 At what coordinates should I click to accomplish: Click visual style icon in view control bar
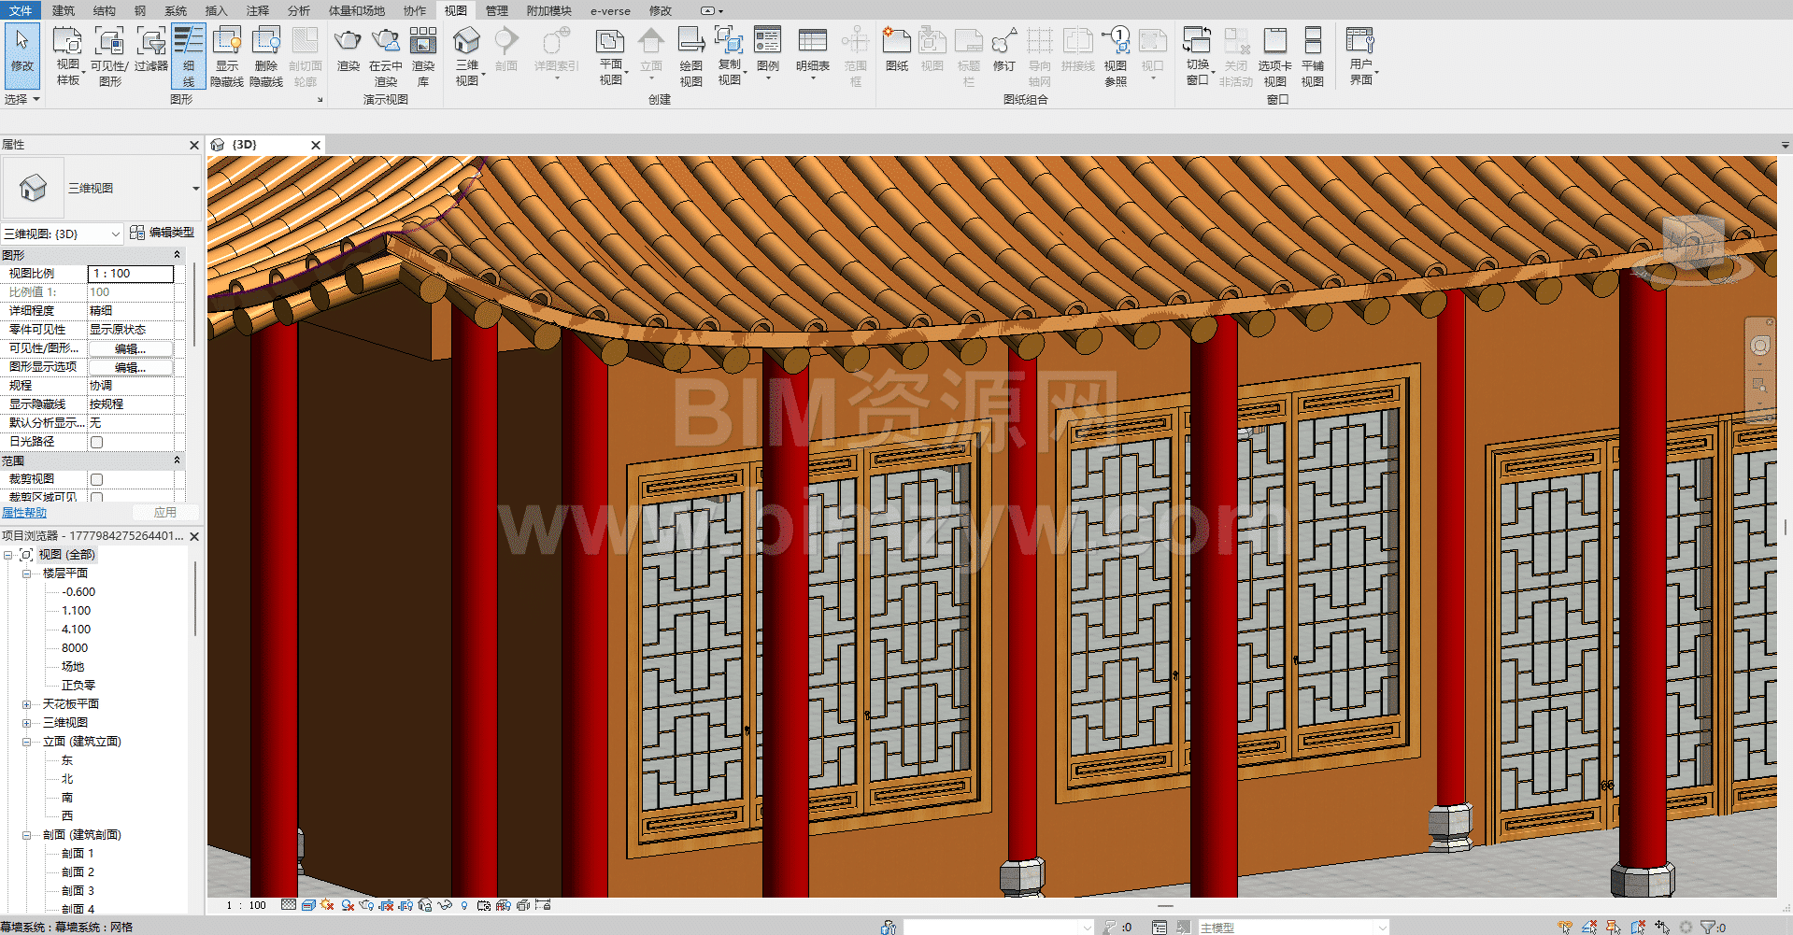pyautogui.click(x=308, y=905)
